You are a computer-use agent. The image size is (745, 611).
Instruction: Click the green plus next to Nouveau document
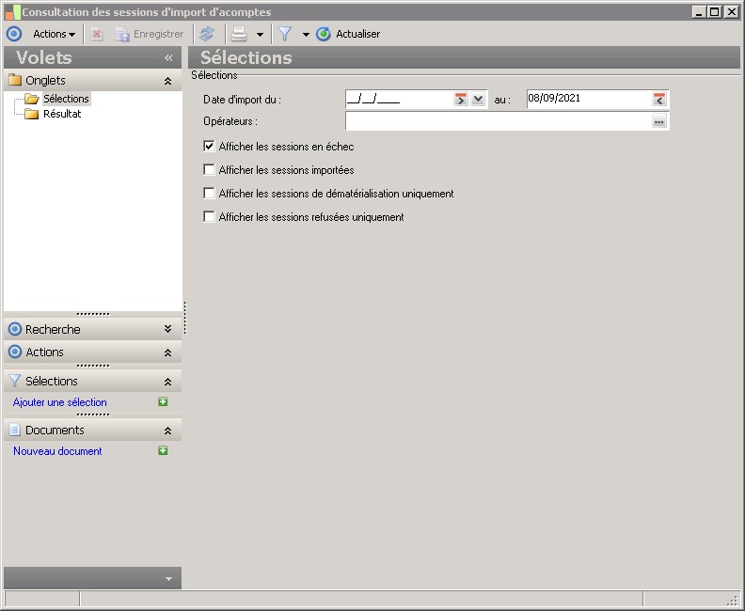(163, 451)
